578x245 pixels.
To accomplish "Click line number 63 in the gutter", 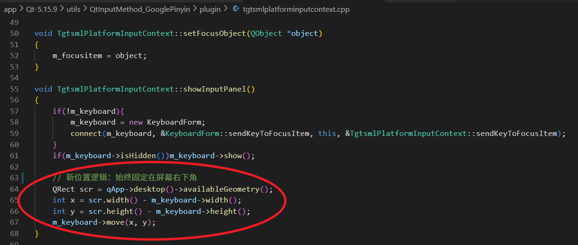I will (14, 178).
